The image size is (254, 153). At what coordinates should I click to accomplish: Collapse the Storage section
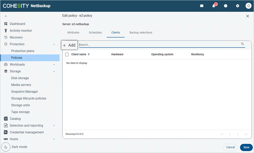54,71
